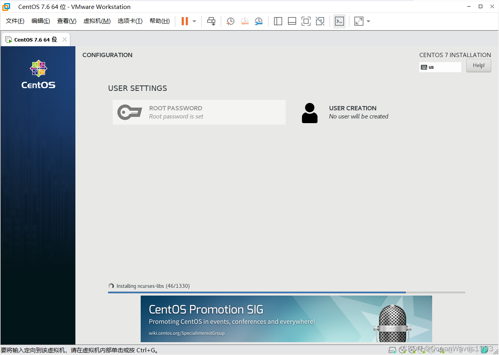Open the 编辑(E) menu
Viewport: 499px width, 355px height.
tap(41, 21)
